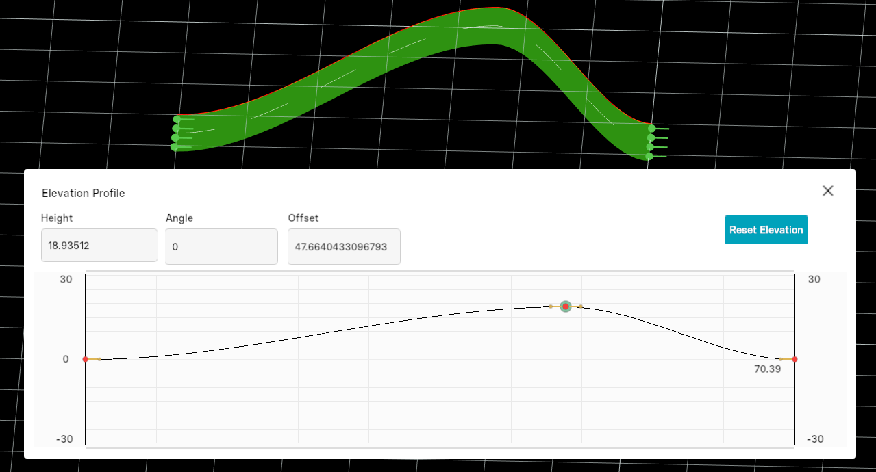The width and height of the screenshot is (876, 472).
Task: Select the Offset input field
Action: click(344, 246)
